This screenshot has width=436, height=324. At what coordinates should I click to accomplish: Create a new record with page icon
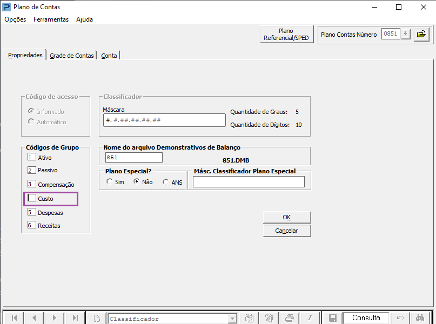[97, 318]
